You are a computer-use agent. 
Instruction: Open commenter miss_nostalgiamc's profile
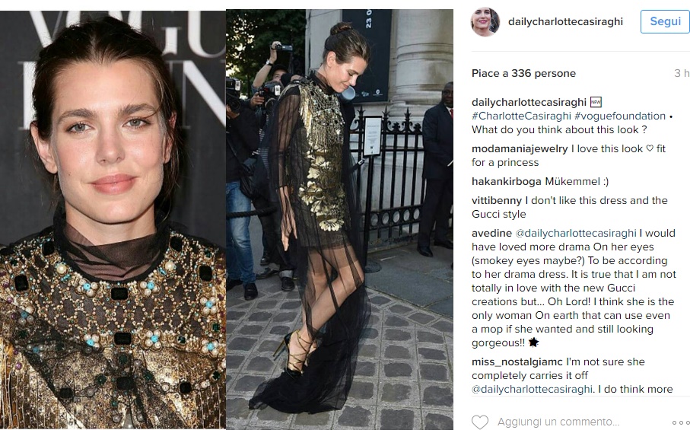pos(517,362)
